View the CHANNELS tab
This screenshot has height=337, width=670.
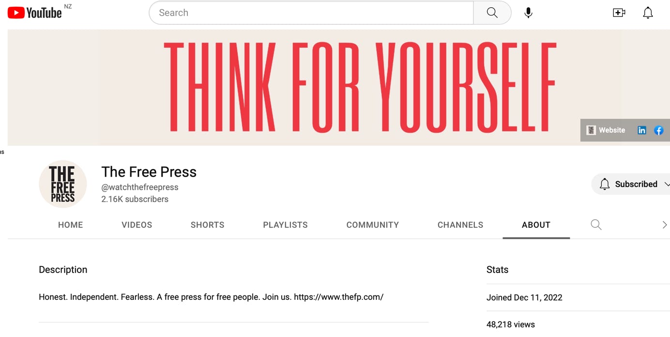point(460,225)
